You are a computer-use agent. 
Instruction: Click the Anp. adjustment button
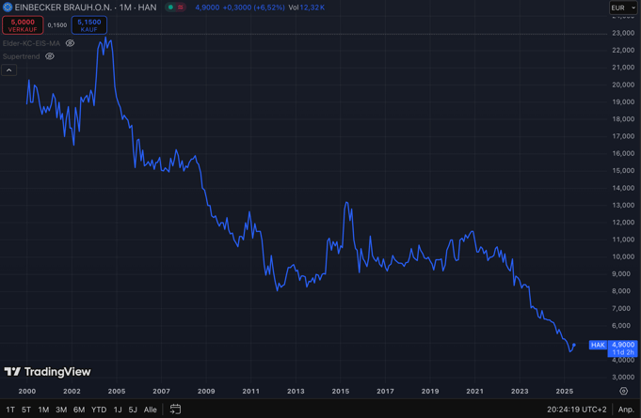pyautogui.click(x=626, y=410)
